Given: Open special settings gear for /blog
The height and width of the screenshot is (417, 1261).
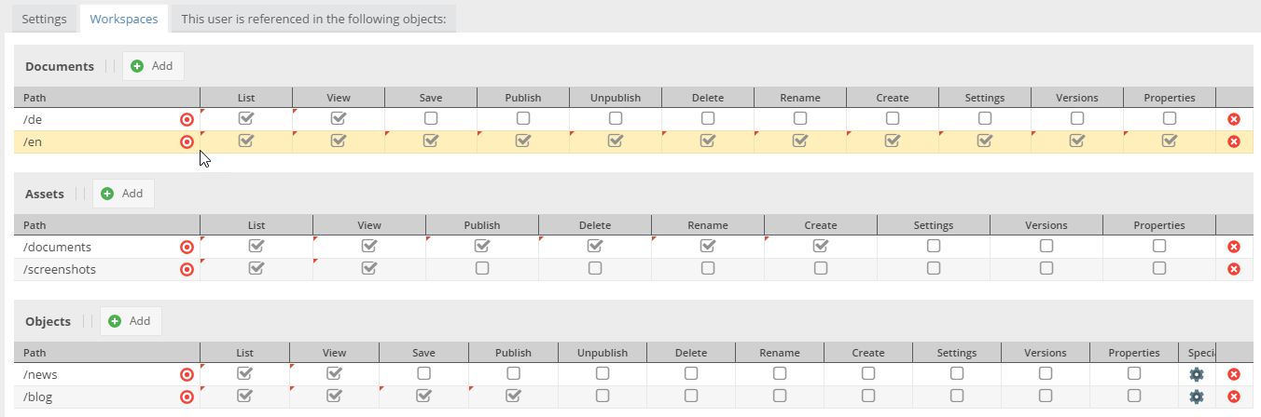Looking at the screenshot, I should (x=1197, y=397).
